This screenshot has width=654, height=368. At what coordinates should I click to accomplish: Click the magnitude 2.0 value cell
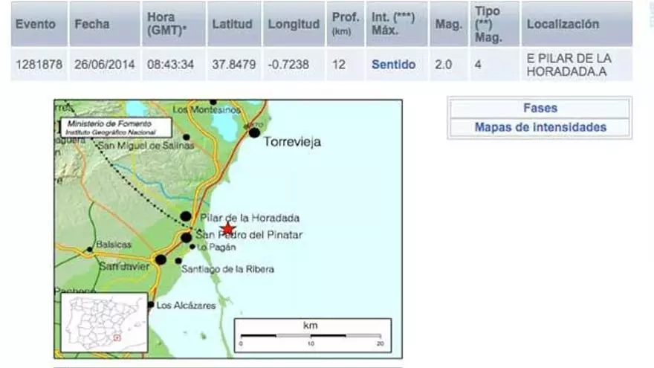point(443,65)
